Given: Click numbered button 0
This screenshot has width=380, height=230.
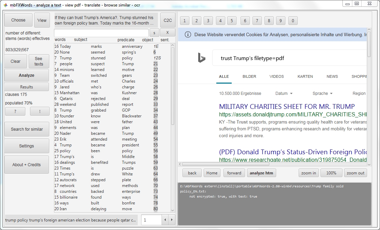Looking at the screenshot, I should [x=293, y=21].
